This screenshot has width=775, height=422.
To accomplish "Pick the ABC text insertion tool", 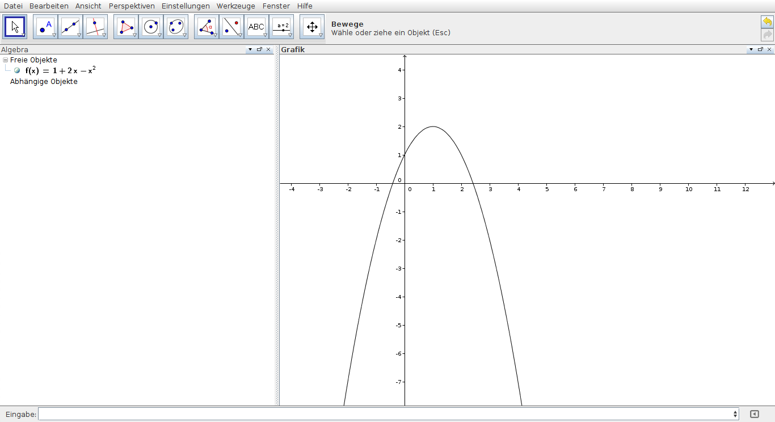I will pos(256,27).
